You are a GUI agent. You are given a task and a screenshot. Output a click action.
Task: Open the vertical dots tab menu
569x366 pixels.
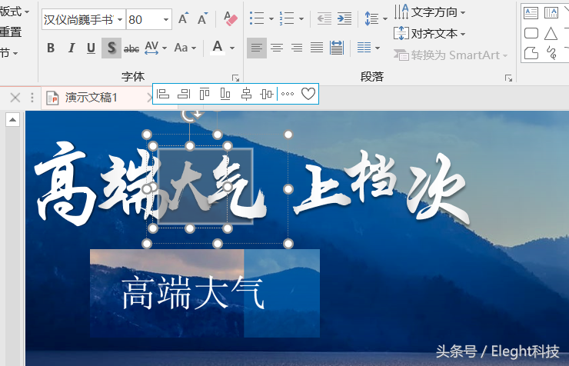(x=32, y=98)
